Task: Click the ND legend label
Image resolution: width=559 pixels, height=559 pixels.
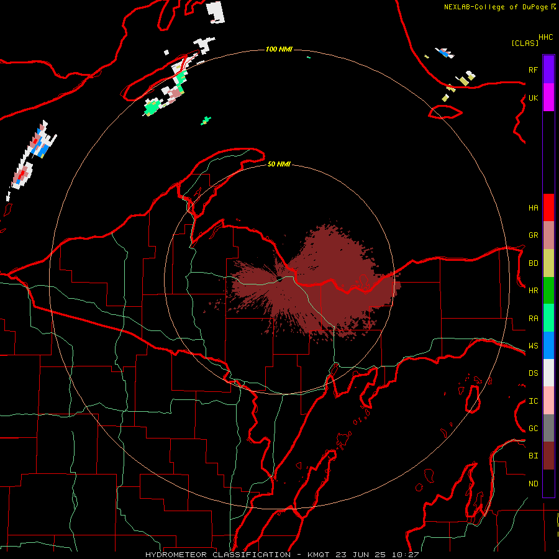Action: pos(533,484)
